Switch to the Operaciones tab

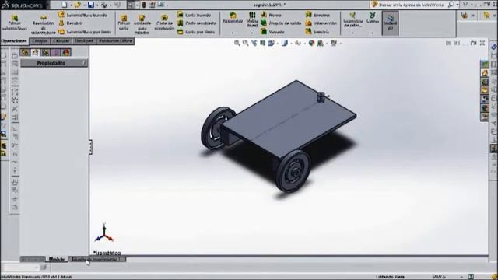[x=14, y=41]
